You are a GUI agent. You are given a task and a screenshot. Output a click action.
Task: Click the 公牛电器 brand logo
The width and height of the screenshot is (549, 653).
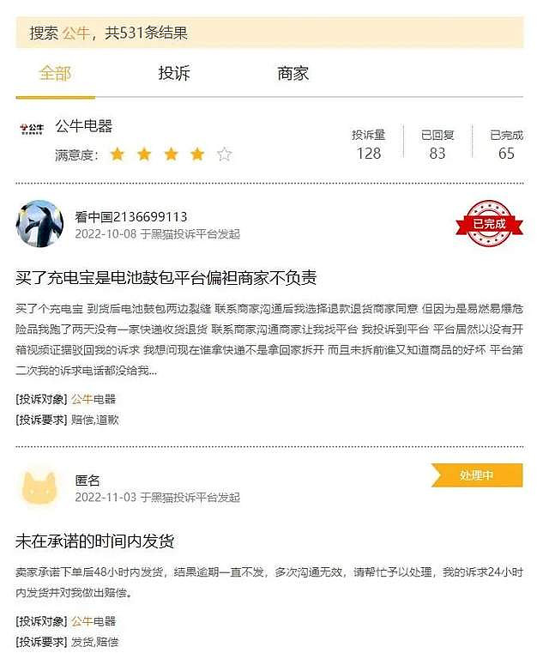click(32, 129)
